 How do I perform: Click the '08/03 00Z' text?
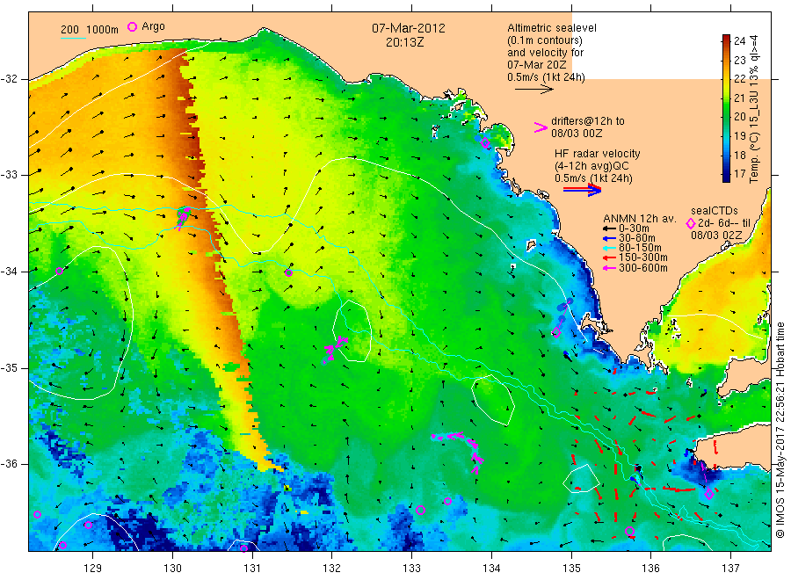tap(577, 134)
